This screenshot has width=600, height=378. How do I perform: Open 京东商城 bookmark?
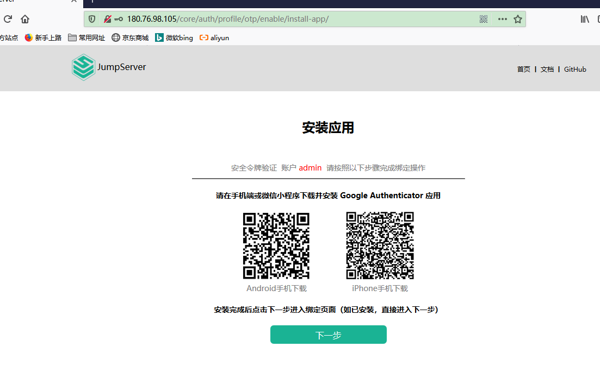130,37
